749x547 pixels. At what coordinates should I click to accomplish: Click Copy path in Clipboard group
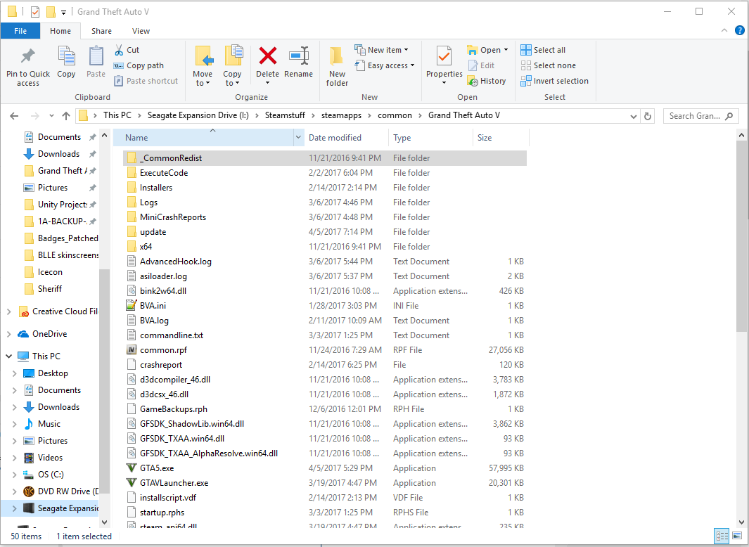point(139,65)
